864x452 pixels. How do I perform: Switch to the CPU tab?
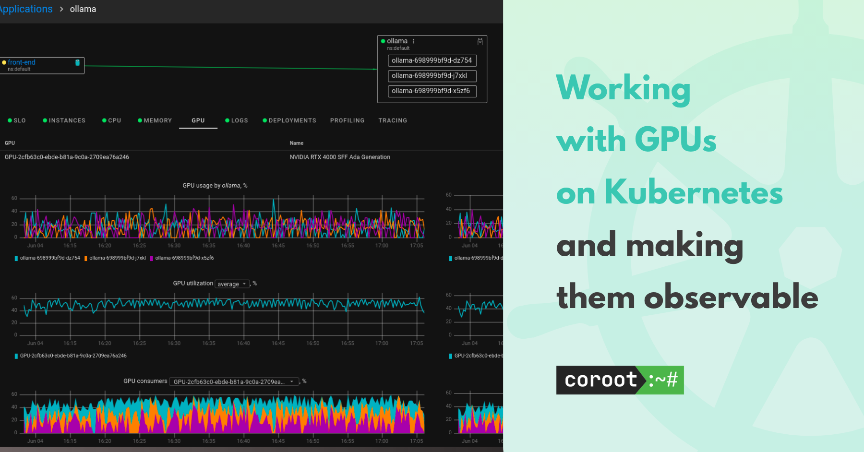tap(112, 120)
